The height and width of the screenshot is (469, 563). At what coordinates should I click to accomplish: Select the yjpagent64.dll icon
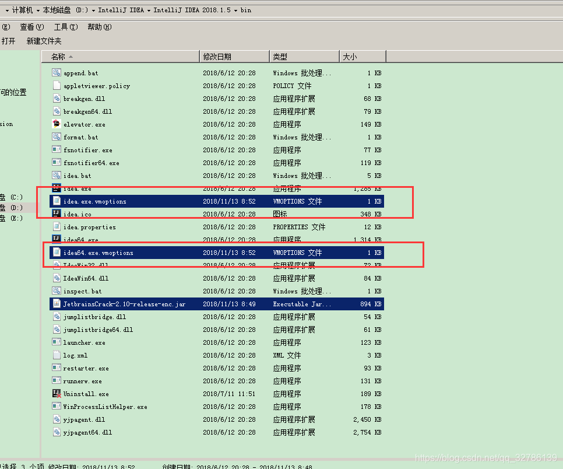[57, 432]
